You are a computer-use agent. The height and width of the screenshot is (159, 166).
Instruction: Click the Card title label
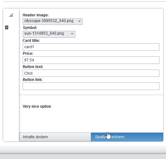pyautogui.click(x=31, y=41)
